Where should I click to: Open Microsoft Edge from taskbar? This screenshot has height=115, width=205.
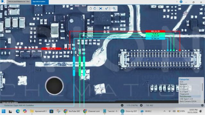18,111
